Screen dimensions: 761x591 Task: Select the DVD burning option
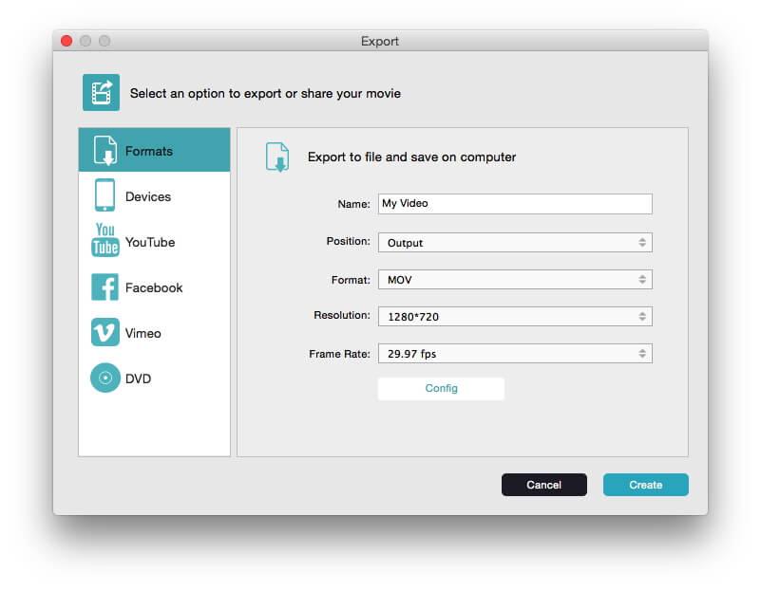click(x=154, y=378)
